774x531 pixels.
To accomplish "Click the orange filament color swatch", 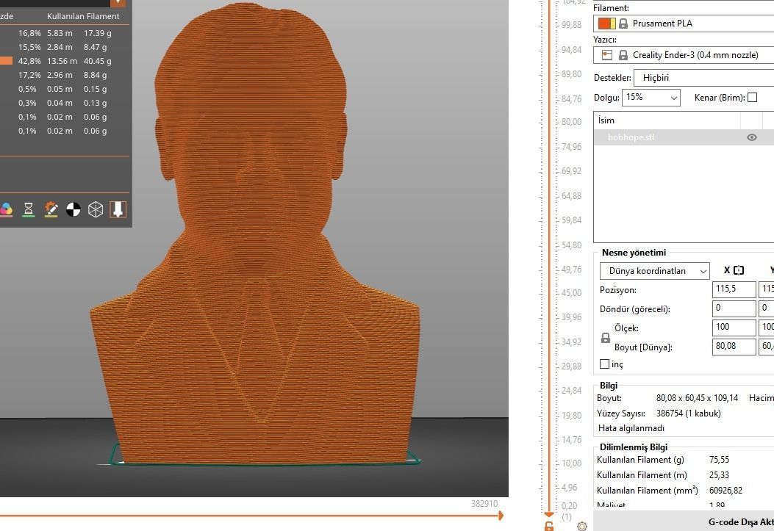I will coord(606,24).
